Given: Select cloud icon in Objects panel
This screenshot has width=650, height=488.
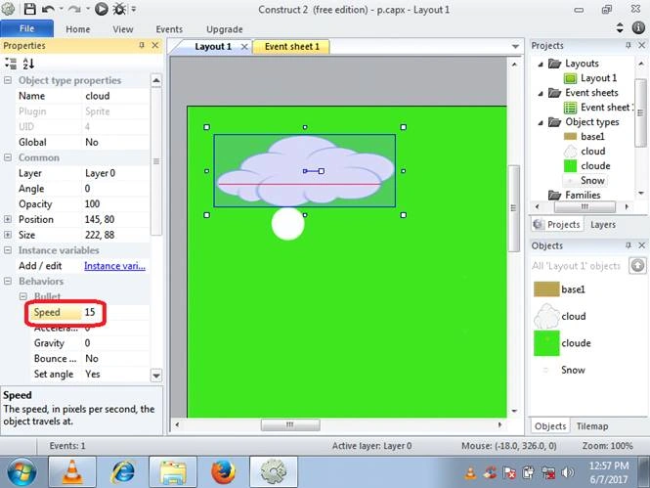Looking at the screenshot, I should pos(546,316).
